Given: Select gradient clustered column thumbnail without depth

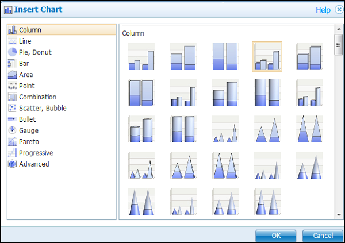Looking at the screenshot, I should [x=183, y=93].
